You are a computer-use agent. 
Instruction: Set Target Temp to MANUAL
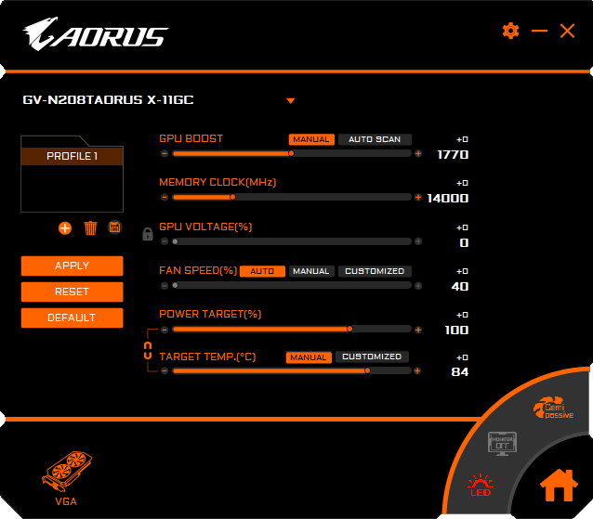point(309,357)
